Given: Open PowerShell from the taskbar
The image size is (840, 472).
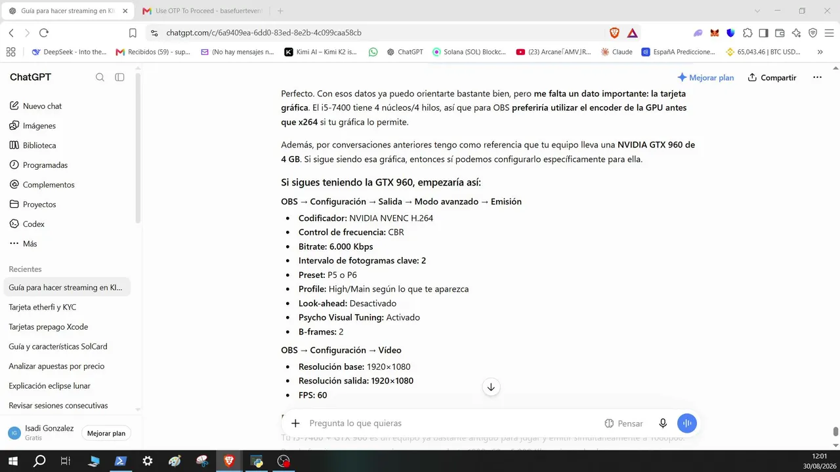Looking at the screenshot, I should point(121,462).
